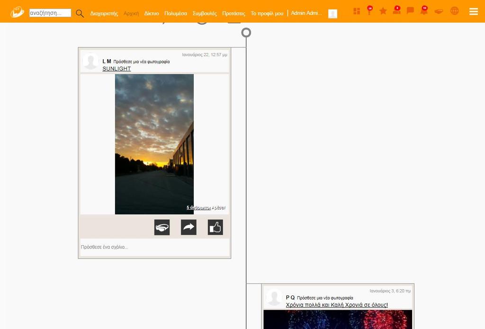View the 5 άνθρωποι likes link
485x329 pixels.
[x=198, y=207]
